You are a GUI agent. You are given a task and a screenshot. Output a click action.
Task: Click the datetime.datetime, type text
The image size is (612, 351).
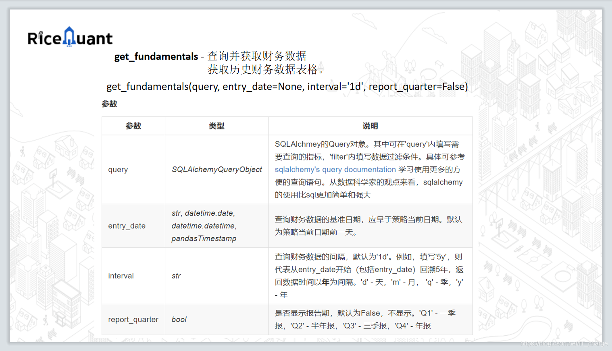[x=204, y=226]
